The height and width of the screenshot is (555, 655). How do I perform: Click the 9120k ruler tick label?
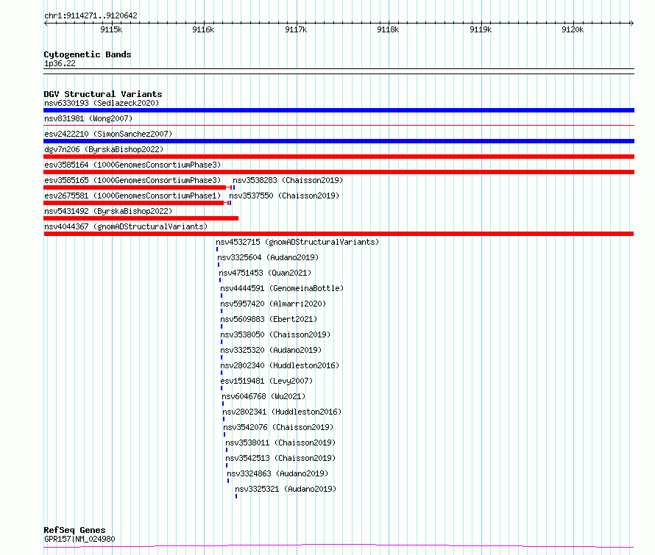pyautogui.click(x=573, y=29)
